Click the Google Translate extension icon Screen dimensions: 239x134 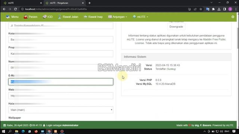point(208,9)
